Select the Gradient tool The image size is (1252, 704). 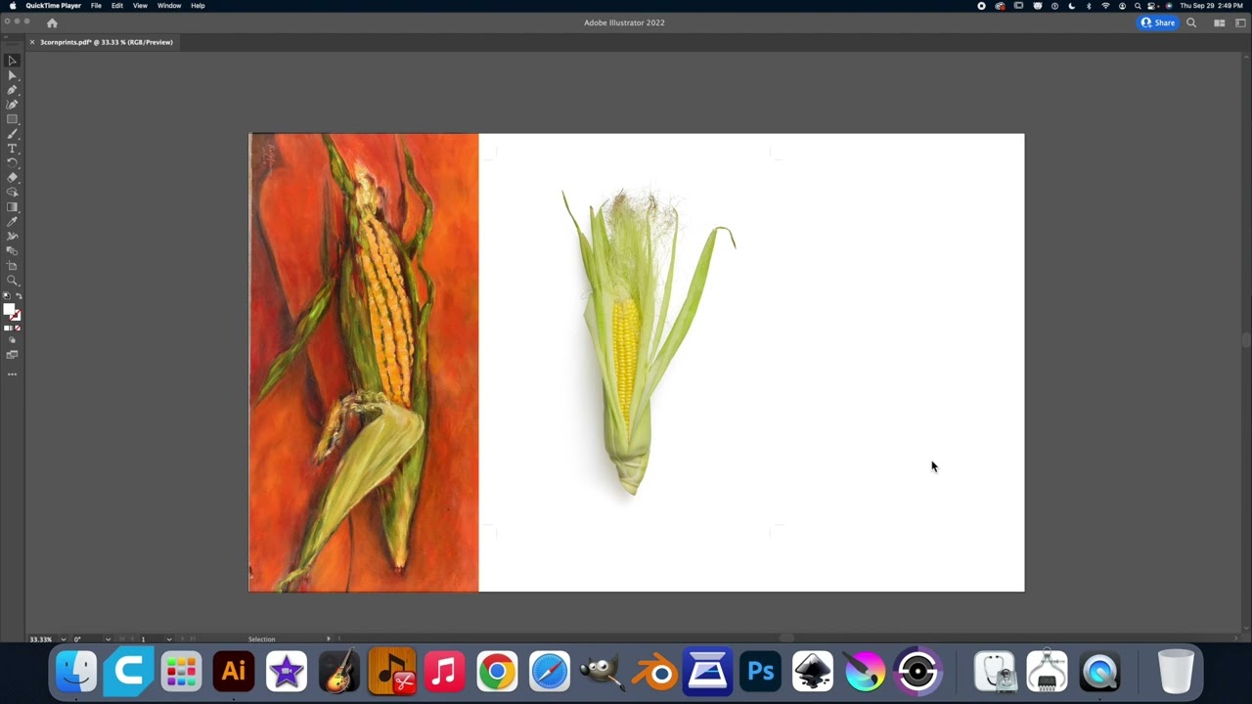pyautogui.click(x=13, y=207)
